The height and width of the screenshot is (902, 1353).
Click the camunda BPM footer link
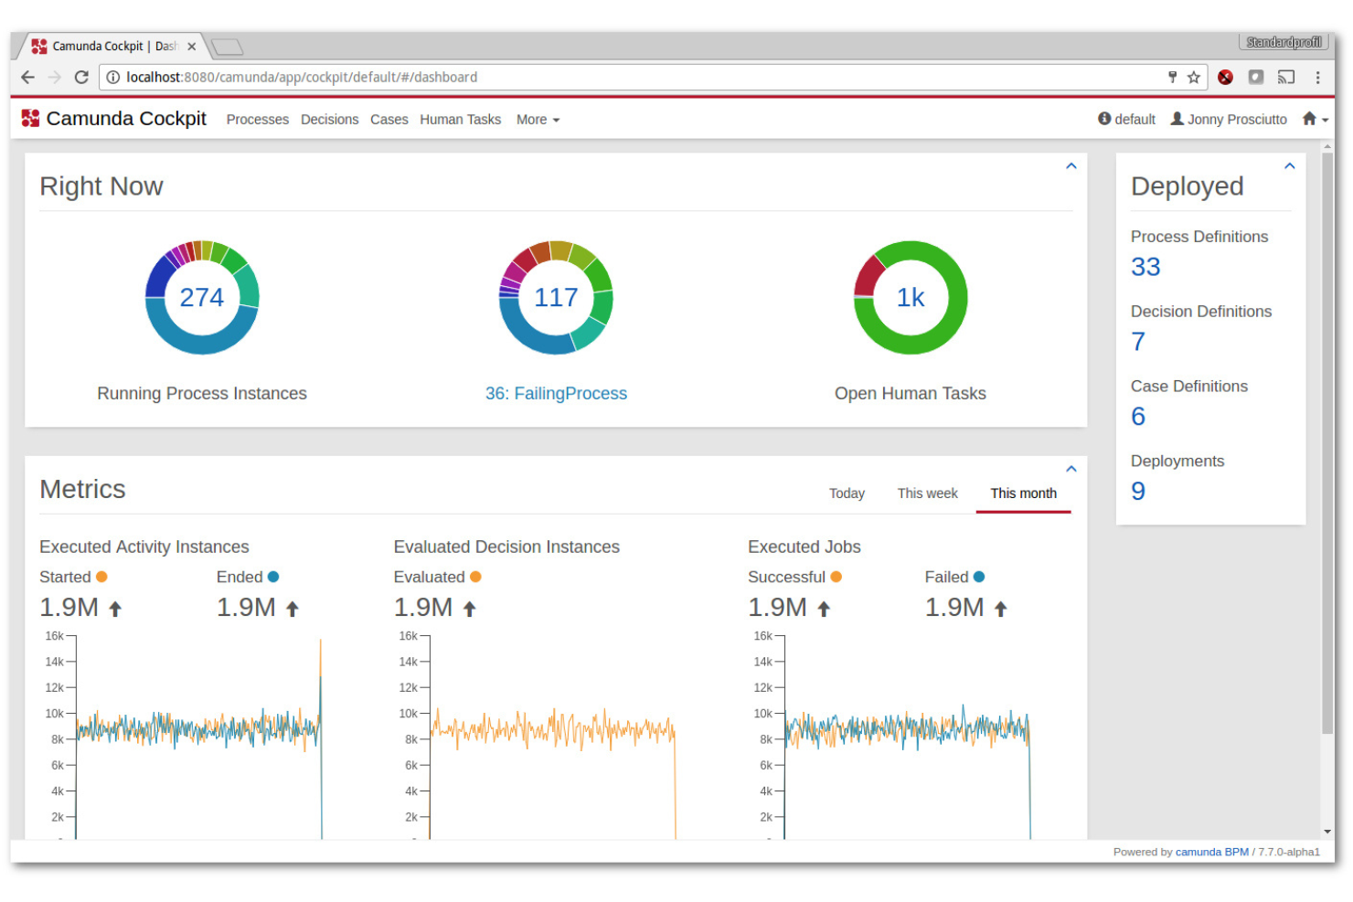coord(1212,852)
